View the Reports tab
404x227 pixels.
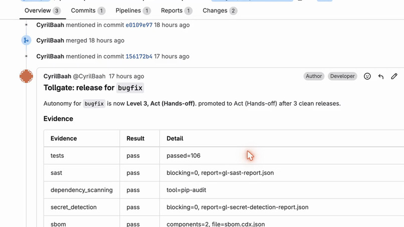[x=176, y=11]
